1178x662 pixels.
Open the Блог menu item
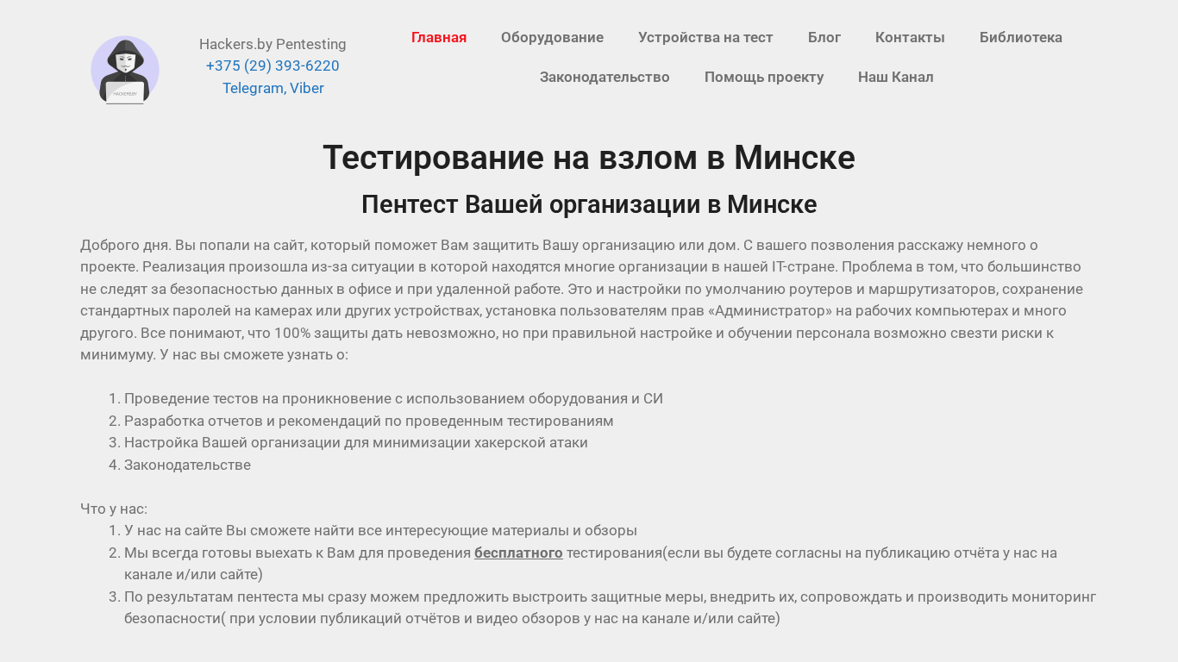[x=824, y=38]
